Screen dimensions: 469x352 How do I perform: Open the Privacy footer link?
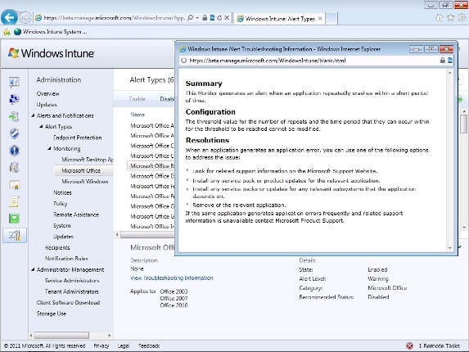click(101, 345)
